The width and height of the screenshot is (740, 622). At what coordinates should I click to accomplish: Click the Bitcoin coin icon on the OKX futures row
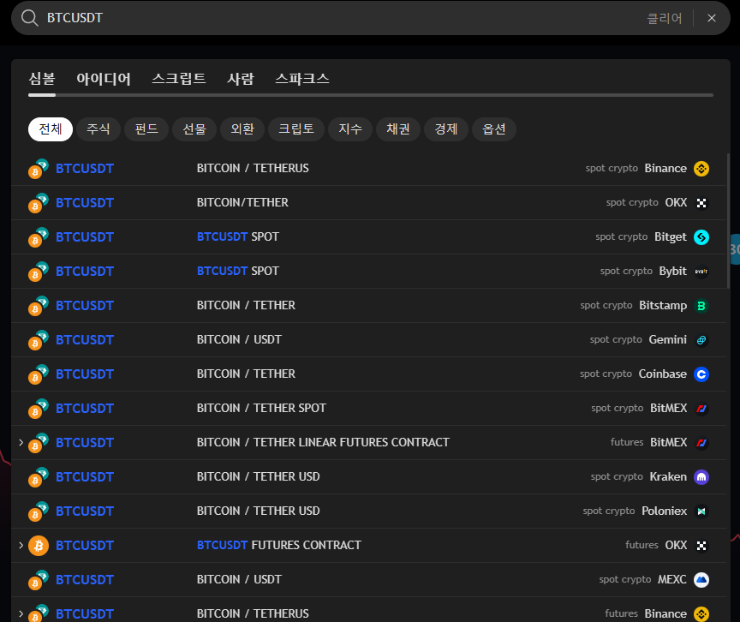pos(39,546)
